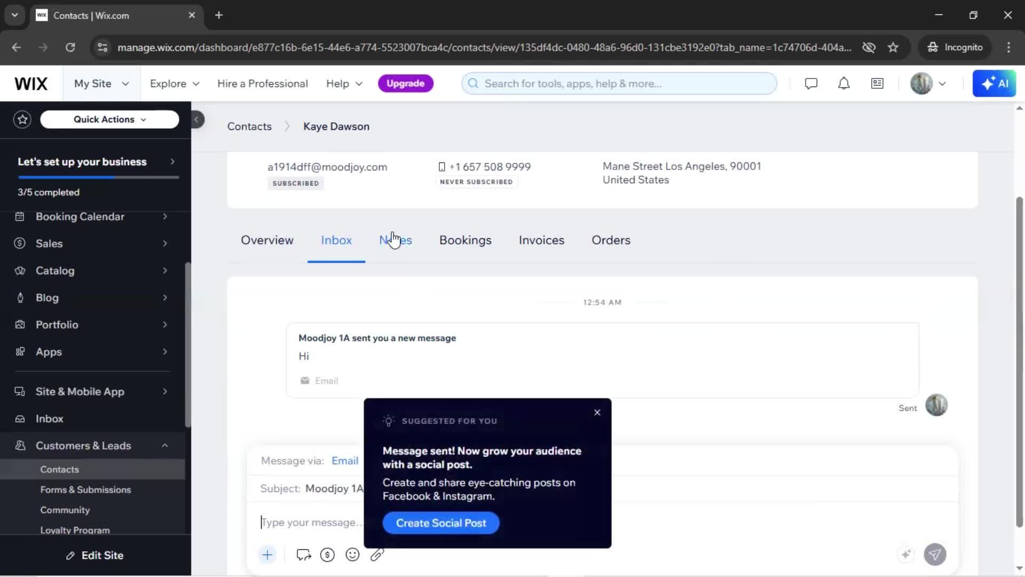Click Edit Site button
This screenshot has width=1025, height=577.
96,556
